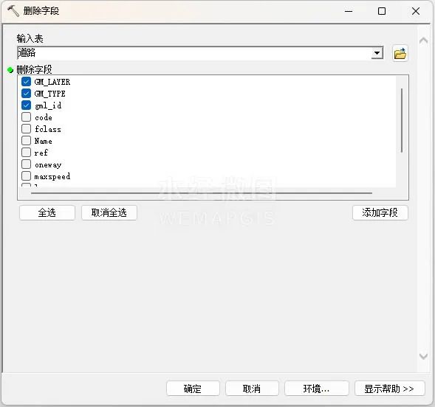Screen dimensions: 435x407
Task: Click the green required-parameter indicator dot
Action: click(10, 70)
